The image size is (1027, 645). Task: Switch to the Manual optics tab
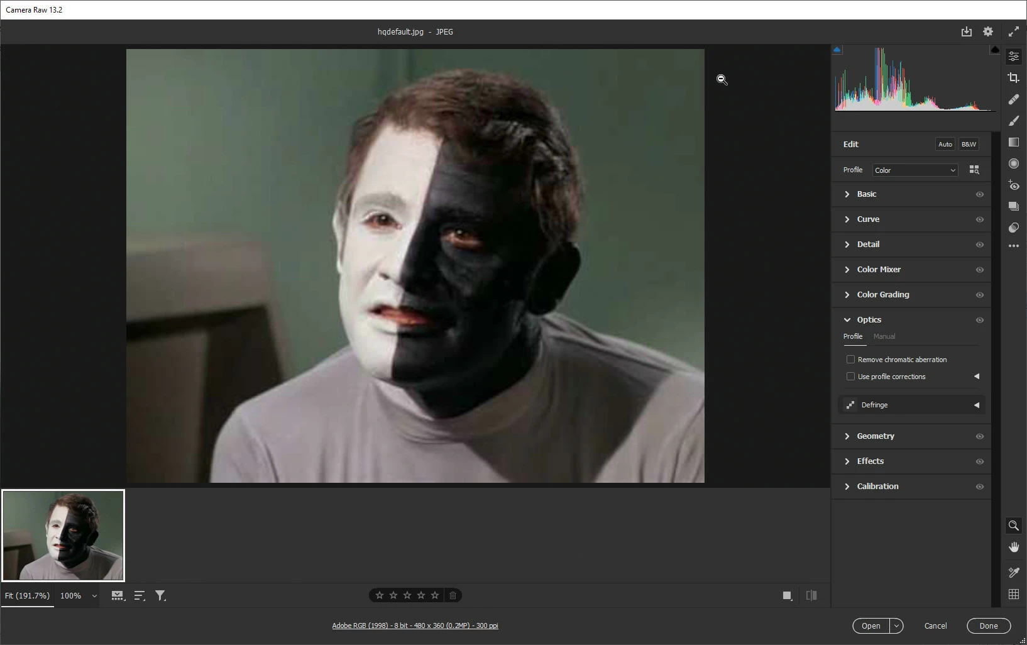tap(884, 336)
